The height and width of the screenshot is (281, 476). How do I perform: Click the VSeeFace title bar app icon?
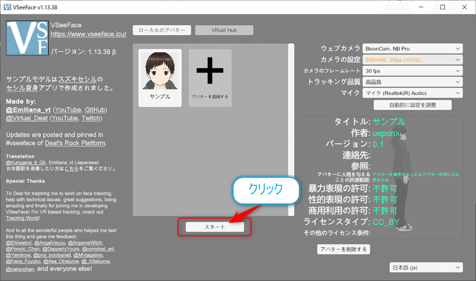[7, 7]
